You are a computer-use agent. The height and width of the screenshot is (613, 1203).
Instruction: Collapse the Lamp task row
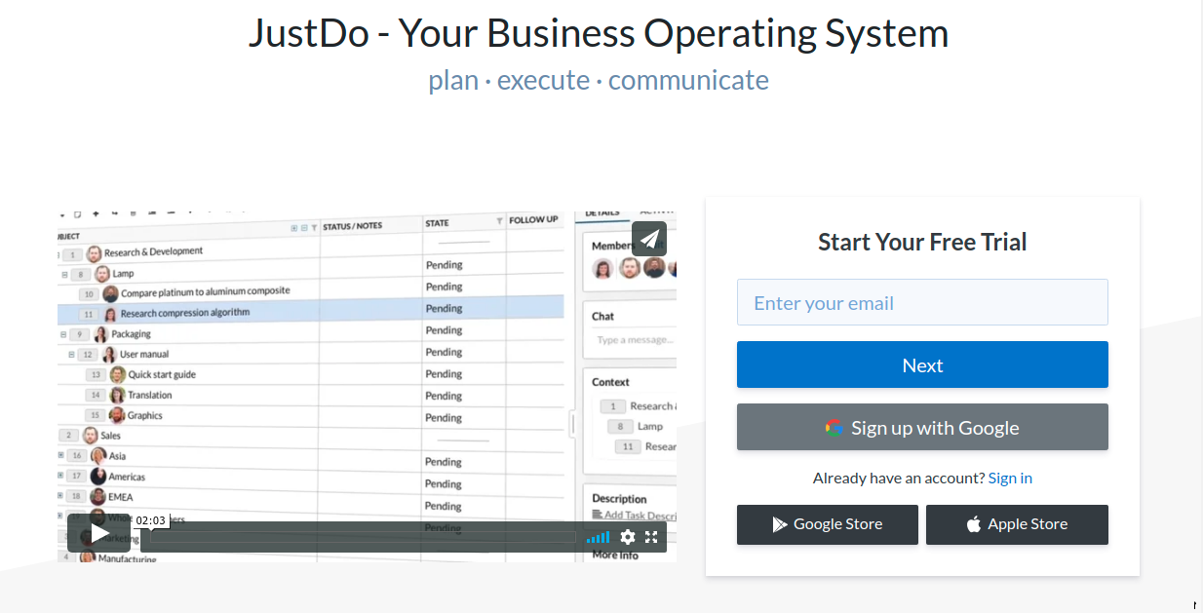coord(65,275)
